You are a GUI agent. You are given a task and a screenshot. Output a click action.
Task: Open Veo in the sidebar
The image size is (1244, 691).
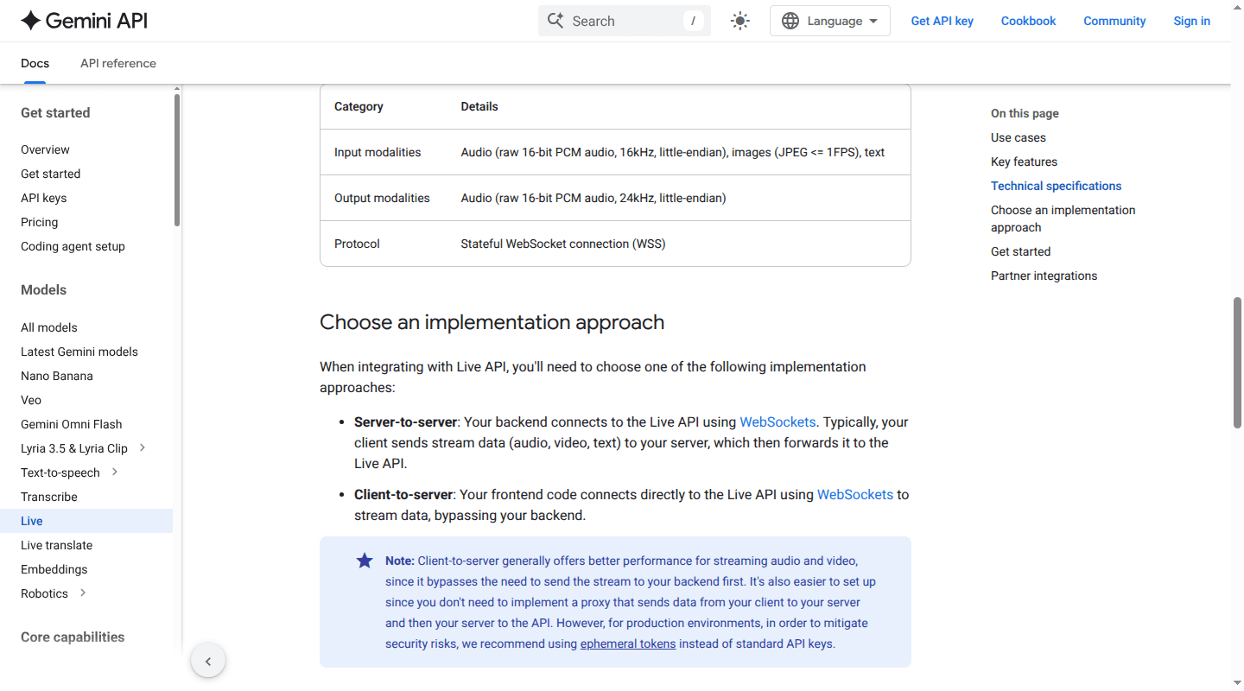click(31, 400)
